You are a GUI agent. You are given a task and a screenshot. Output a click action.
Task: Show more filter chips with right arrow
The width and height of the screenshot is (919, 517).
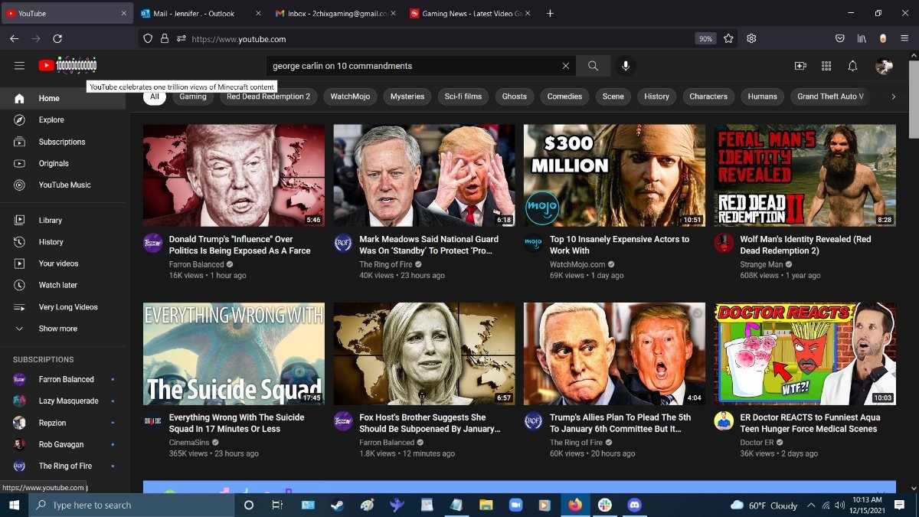[x=893, y=97]
